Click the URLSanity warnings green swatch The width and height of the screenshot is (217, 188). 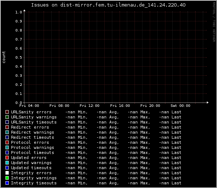coord(7,117)
